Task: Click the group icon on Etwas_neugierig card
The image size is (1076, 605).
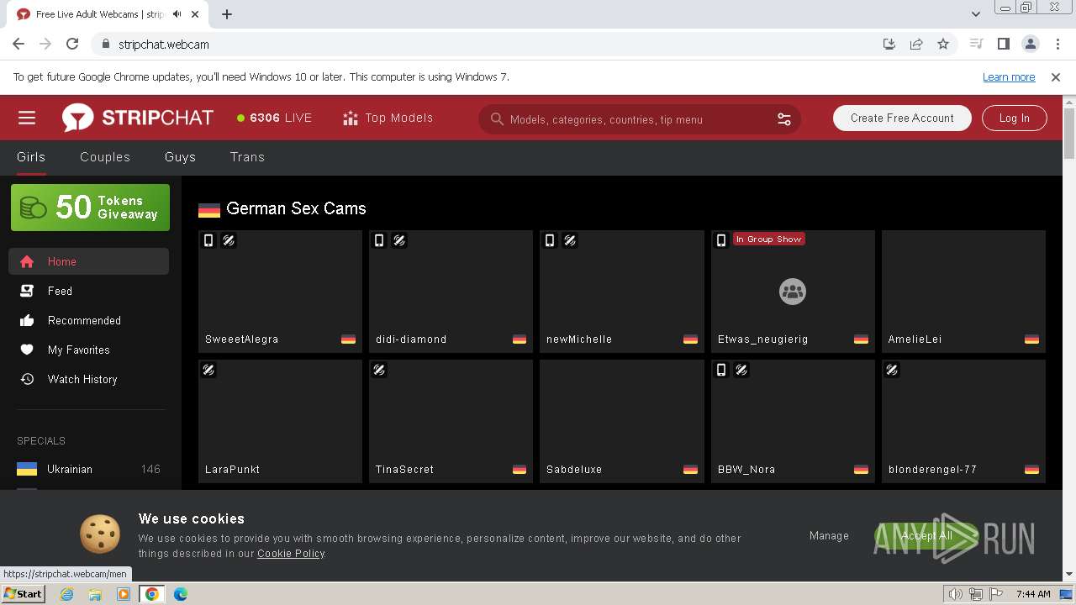Action: tap(792, 292)
